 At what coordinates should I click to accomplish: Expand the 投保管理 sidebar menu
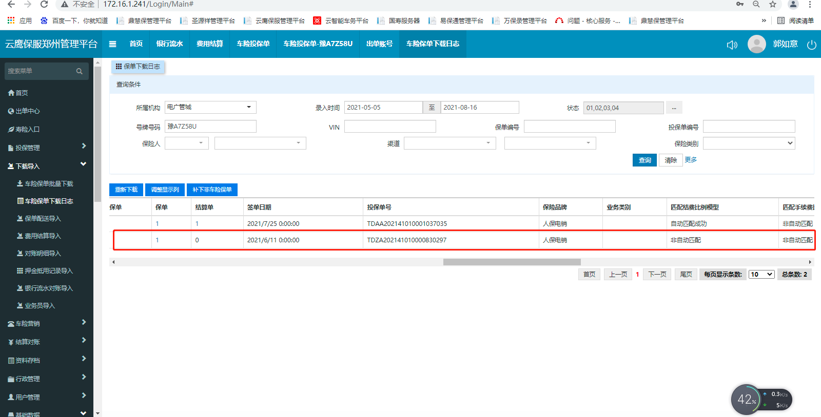pyautogui.click(x=46, y=148)
